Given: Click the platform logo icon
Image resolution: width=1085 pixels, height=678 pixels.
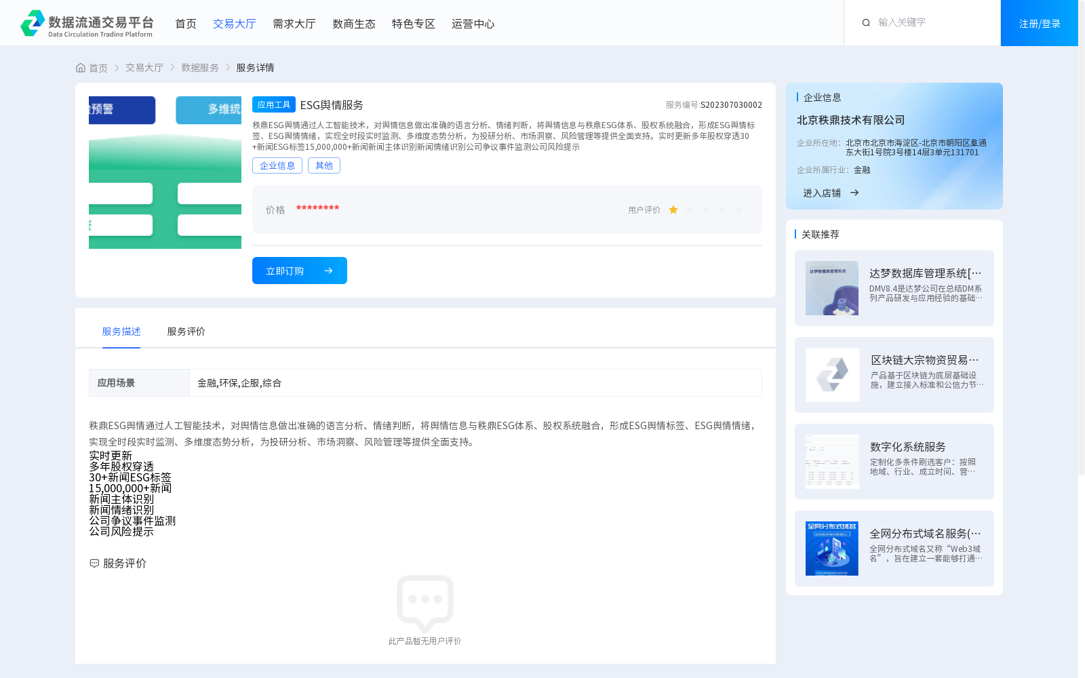Looking at the screenshot, I should point(33,23).
